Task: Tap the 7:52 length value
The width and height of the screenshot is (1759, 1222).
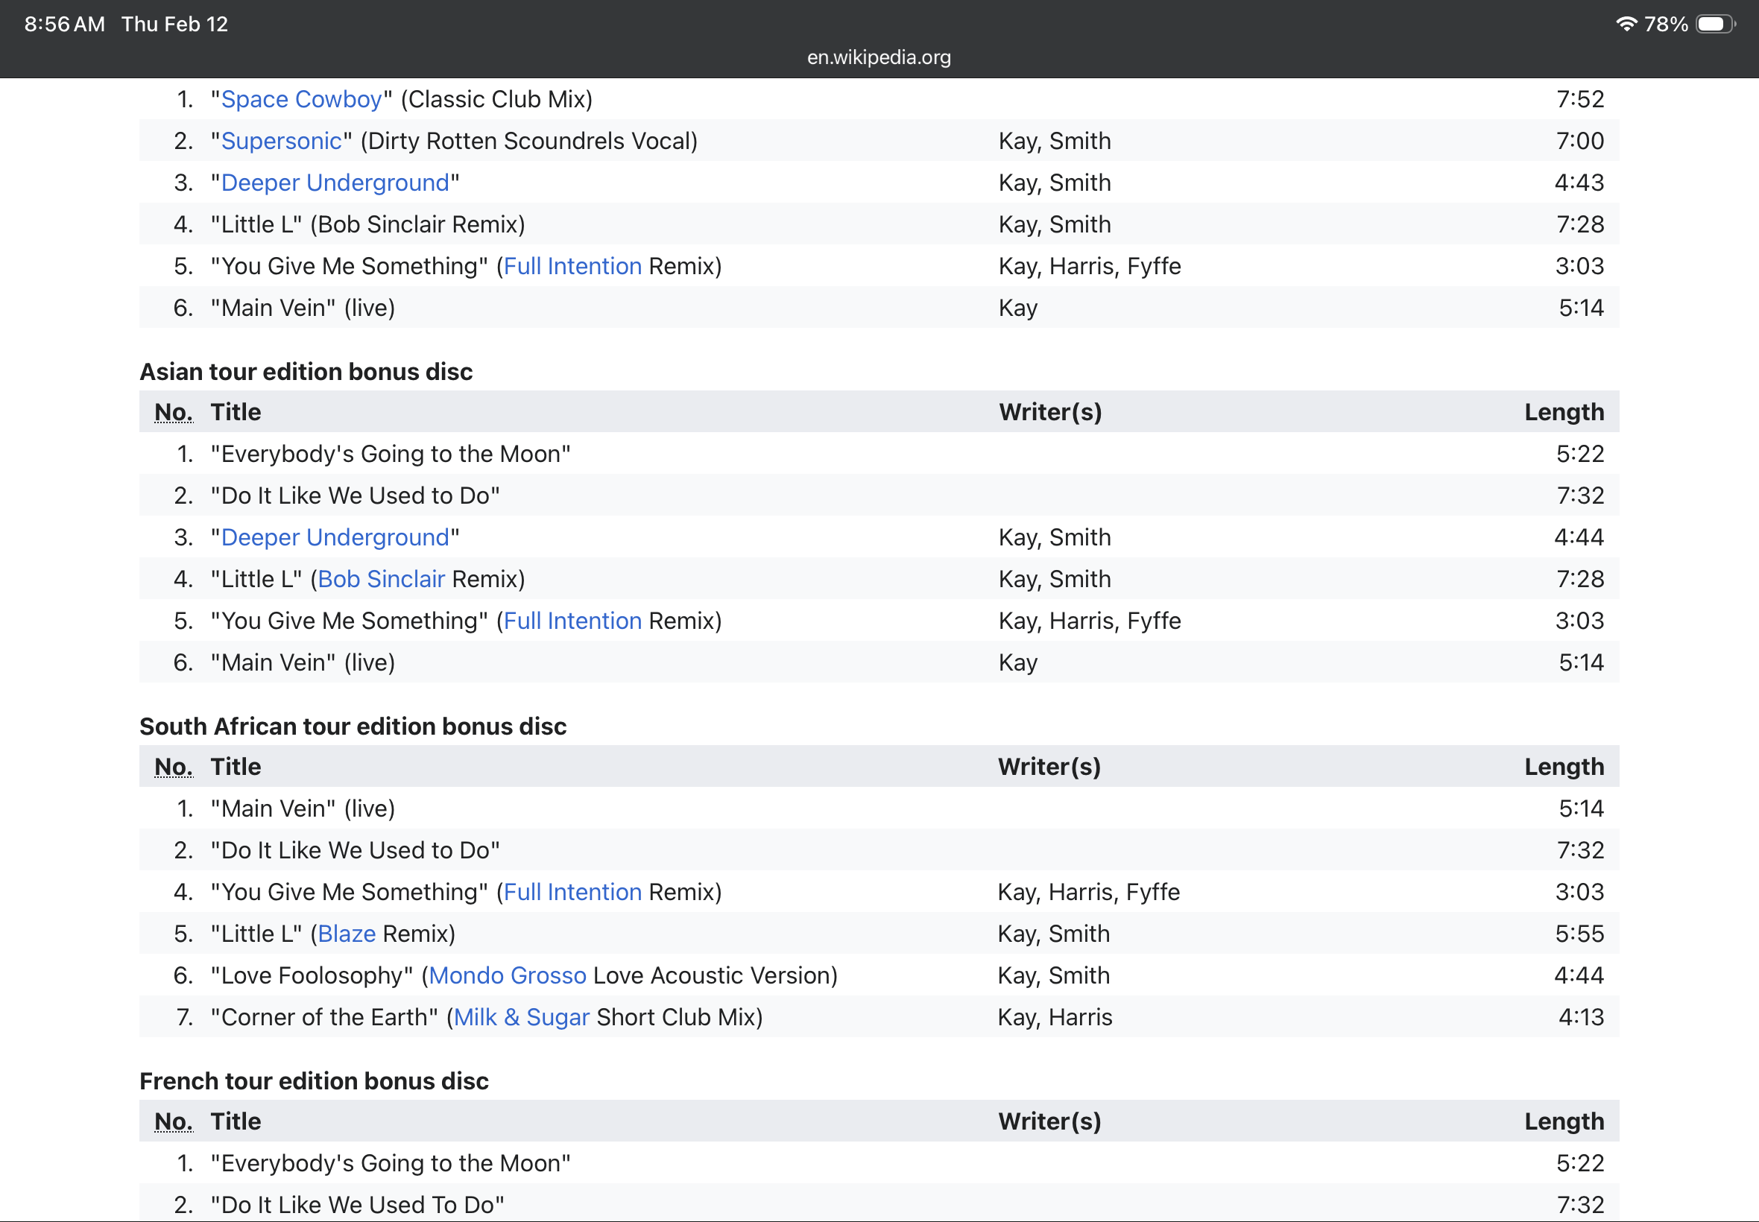Action: pyautogui.click(x=1580, y=99)
